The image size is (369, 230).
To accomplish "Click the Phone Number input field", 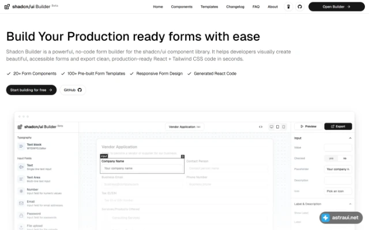I will pyautogui.click(x=227, y=184).
